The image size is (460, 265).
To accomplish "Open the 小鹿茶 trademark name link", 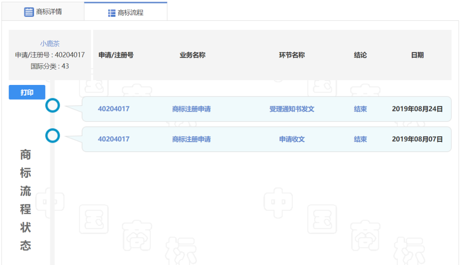I will [x=50, y=43].
